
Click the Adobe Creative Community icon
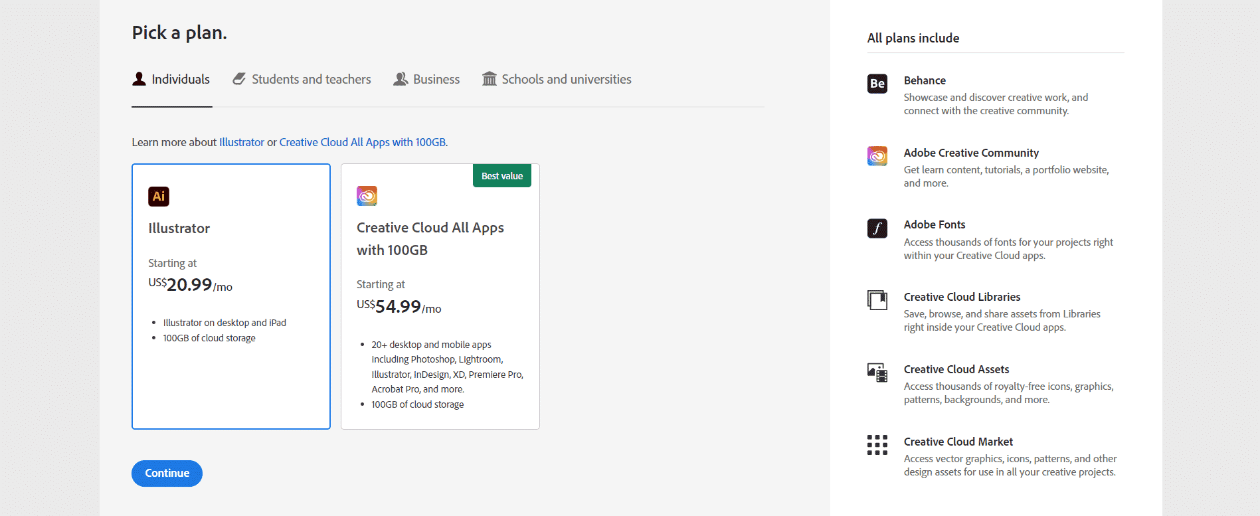(x=877, y=156)
